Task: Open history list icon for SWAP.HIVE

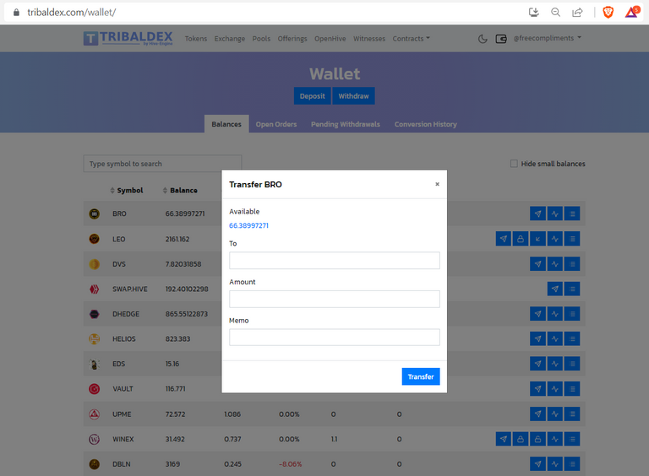Action: coord(572,289)
